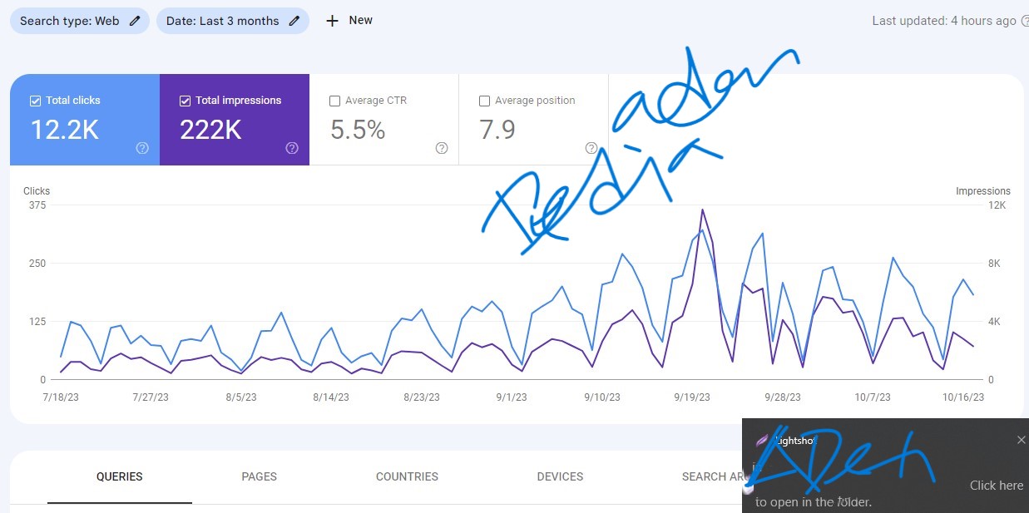Switch to the Pages tab
The width and height of the screenshot is (1029, 513).
[259, 476]
